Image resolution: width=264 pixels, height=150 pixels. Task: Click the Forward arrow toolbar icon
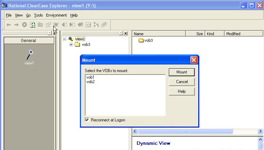point(17,25)
